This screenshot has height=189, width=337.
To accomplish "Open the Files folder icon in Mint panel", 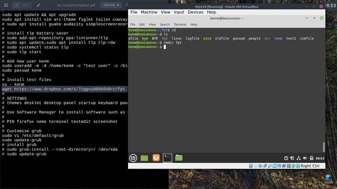I will (179, 158).
